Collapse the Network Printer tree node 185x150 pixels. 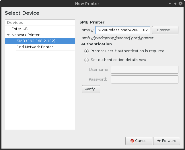pyautogui.click(x=8, y=35)
